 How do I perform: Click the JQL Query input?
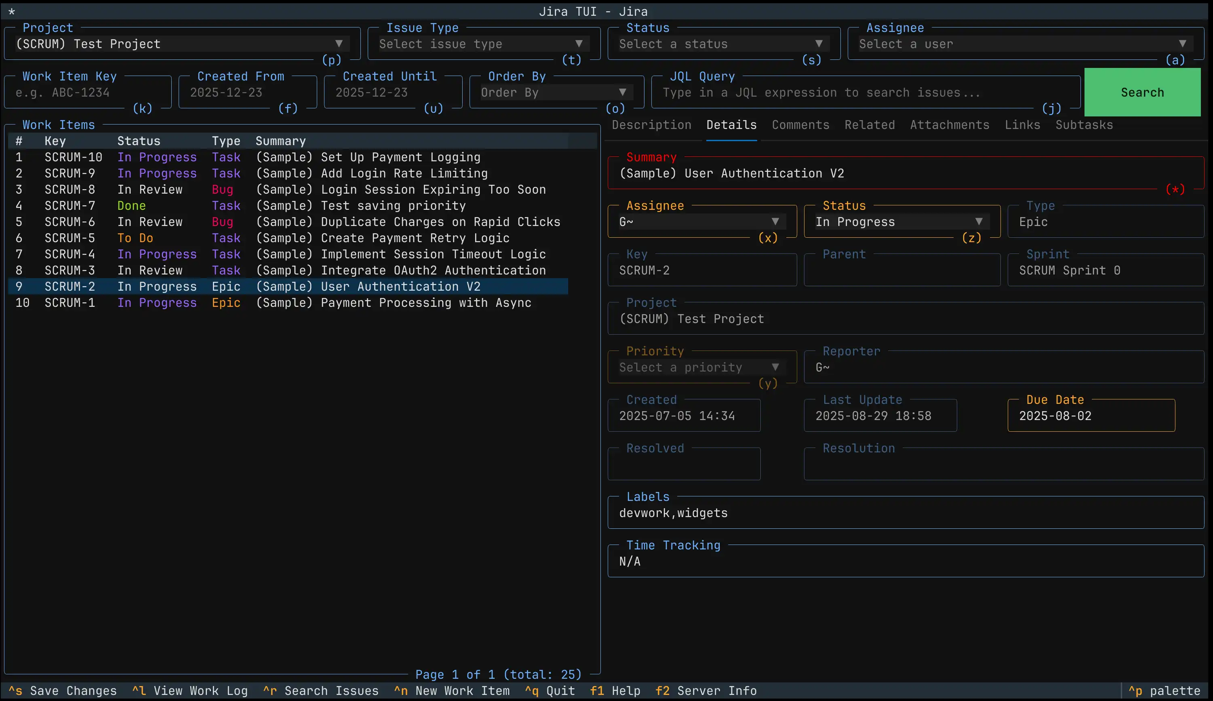tap(866, 93)
